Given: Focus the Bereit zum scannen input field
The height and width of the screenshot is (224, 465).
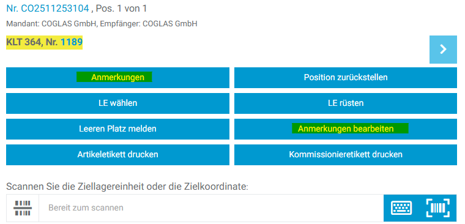Looking at the screenshot, I should (211, 208).
